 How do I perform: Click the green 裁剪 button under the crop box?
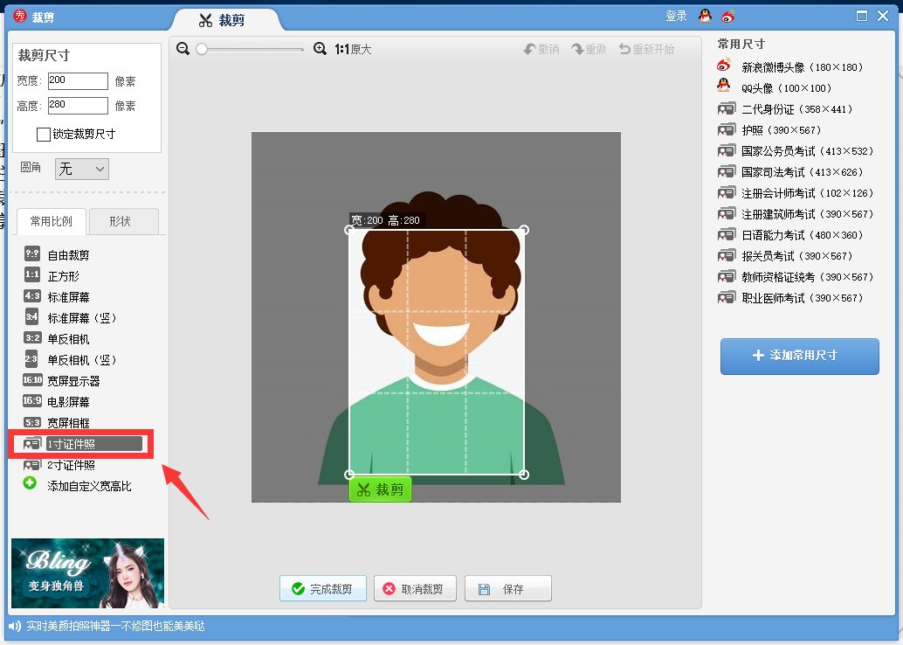coord(380,489)
